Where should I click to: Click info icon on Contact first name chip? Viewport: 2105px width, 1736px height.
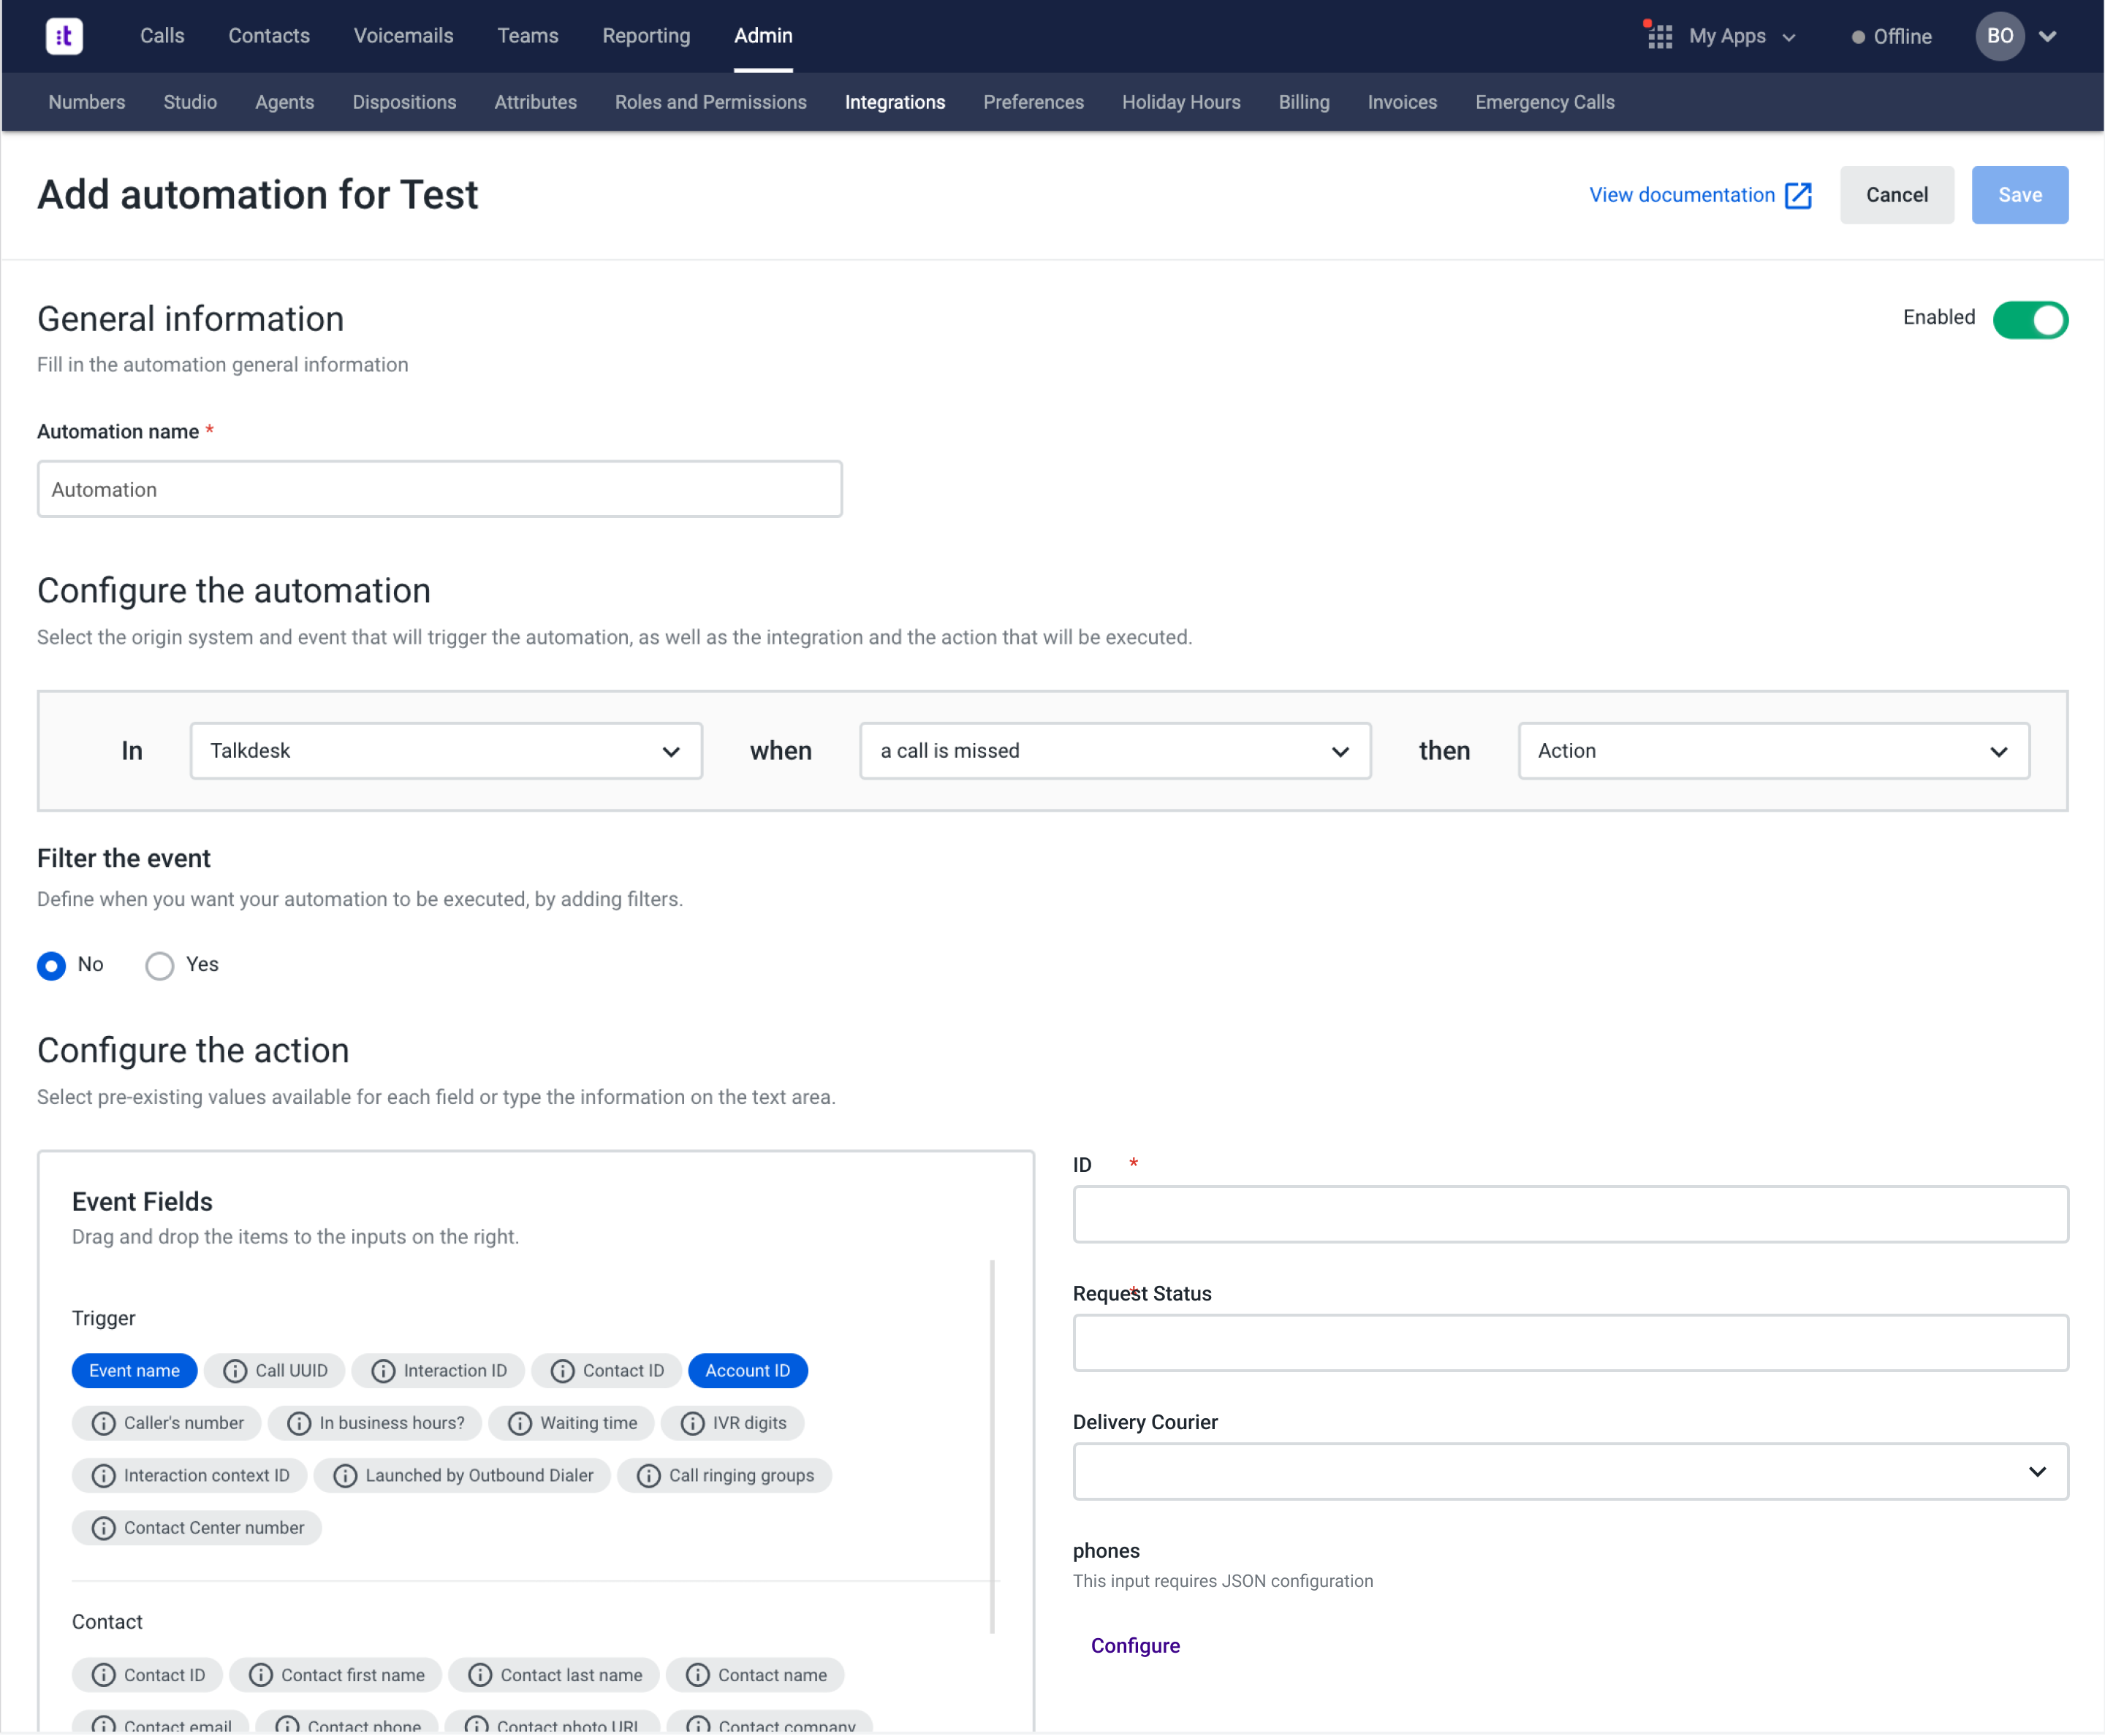point(261,1674)
